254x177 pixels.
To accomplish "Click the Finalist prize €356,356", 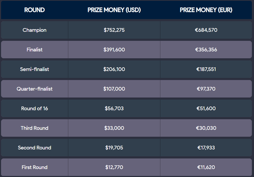I will 206,50.
